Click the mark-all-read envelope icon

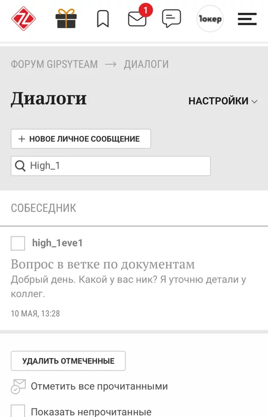click(x=18, y=387)
